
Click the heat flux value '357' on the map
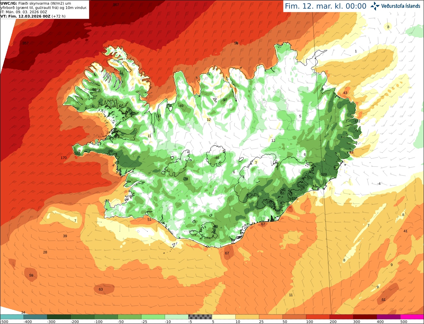[25, 43]
